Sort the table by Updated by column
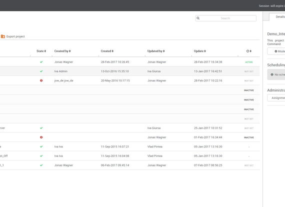Screen dimensions: 285x207 pos(156,51)
